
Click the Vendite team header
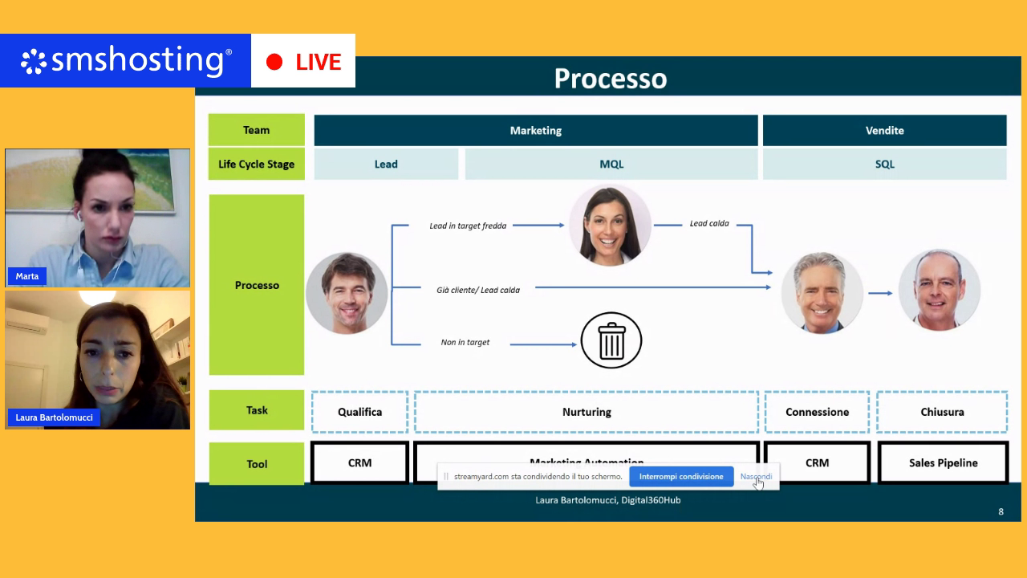[x=884, y=130]
